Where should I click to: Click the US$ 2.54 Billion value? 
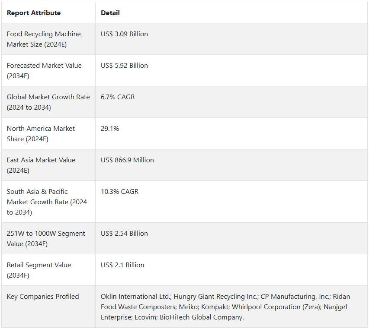[x=124, y=234]
